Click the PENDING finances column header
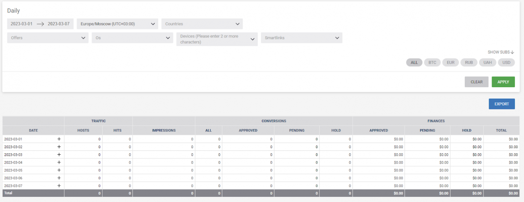This screenshot has height=202, width=524. 428,130
